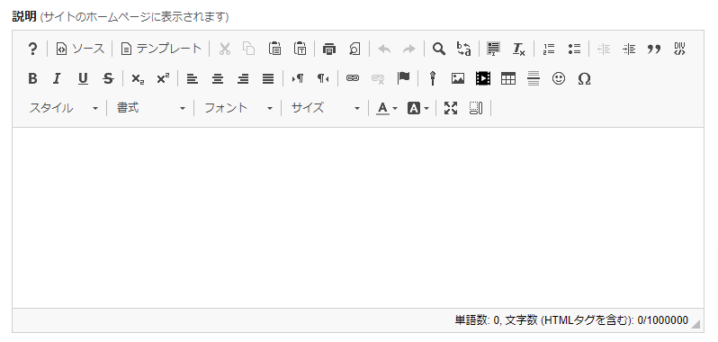
Task: Insert a numbered list
Action: coord(548,49)
